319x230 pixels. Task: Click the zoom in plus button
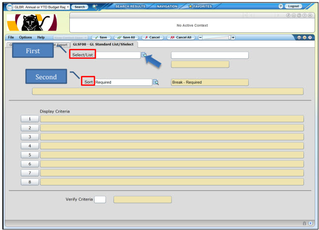pos(233,38)
